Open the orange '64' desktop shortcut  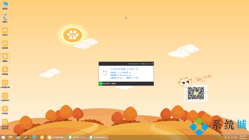[5, 30]
